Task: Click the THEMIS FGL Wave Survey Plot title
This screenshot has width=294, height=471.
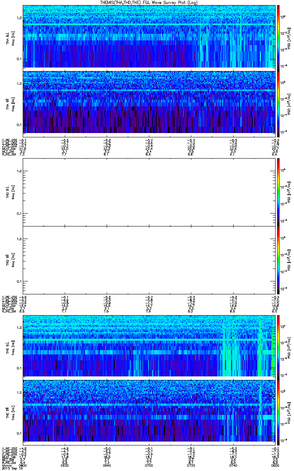Action: tap(149, 2)
